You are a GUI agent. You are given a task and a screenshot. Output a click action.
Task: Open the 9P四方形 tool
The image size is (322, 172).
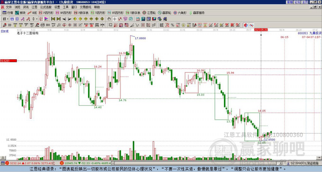(64, 13)
